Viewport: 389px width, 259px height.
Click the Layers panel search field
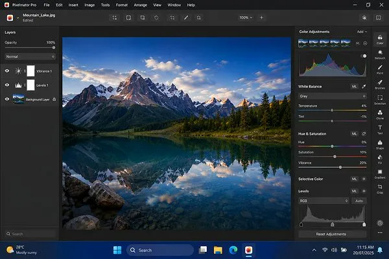tap(30, 234)
